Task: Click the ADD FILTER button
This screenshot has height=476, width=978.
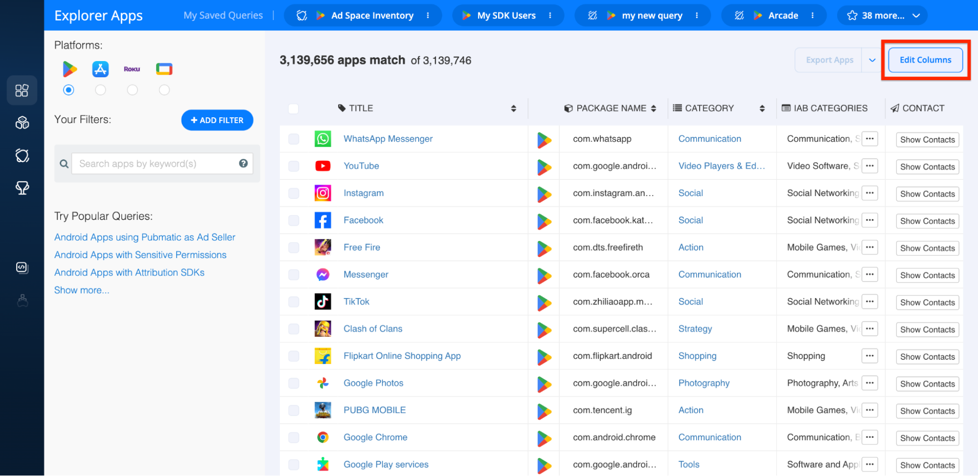Action: [217, 120]
